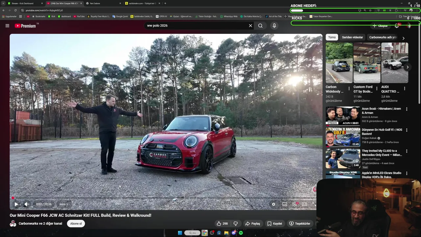
Task: Open AUDI QUATTRO short thumbnail
Action: click(395, 63)
